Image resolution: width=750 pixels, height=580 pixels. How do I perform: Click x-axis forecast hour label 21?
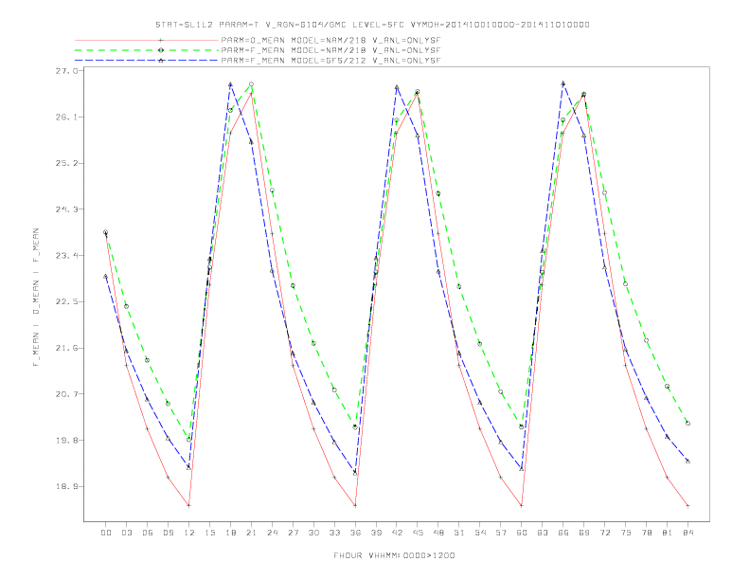[251, 533]
